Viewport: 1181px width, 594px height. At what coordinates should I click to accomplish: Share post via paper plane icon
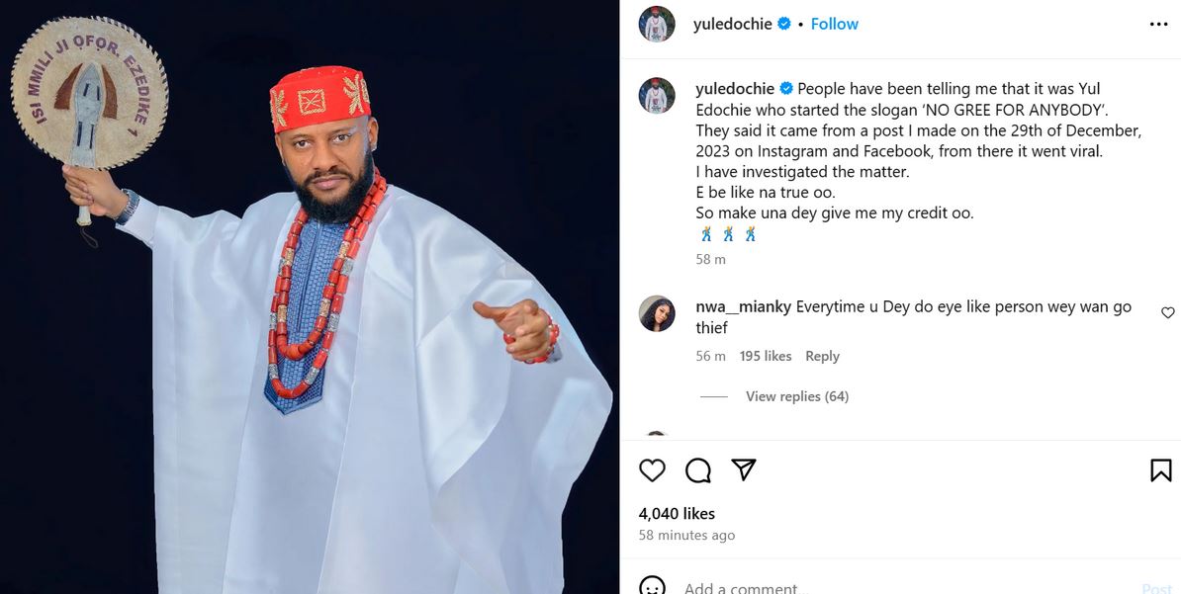pyautogui.click(x=744, y=470)
